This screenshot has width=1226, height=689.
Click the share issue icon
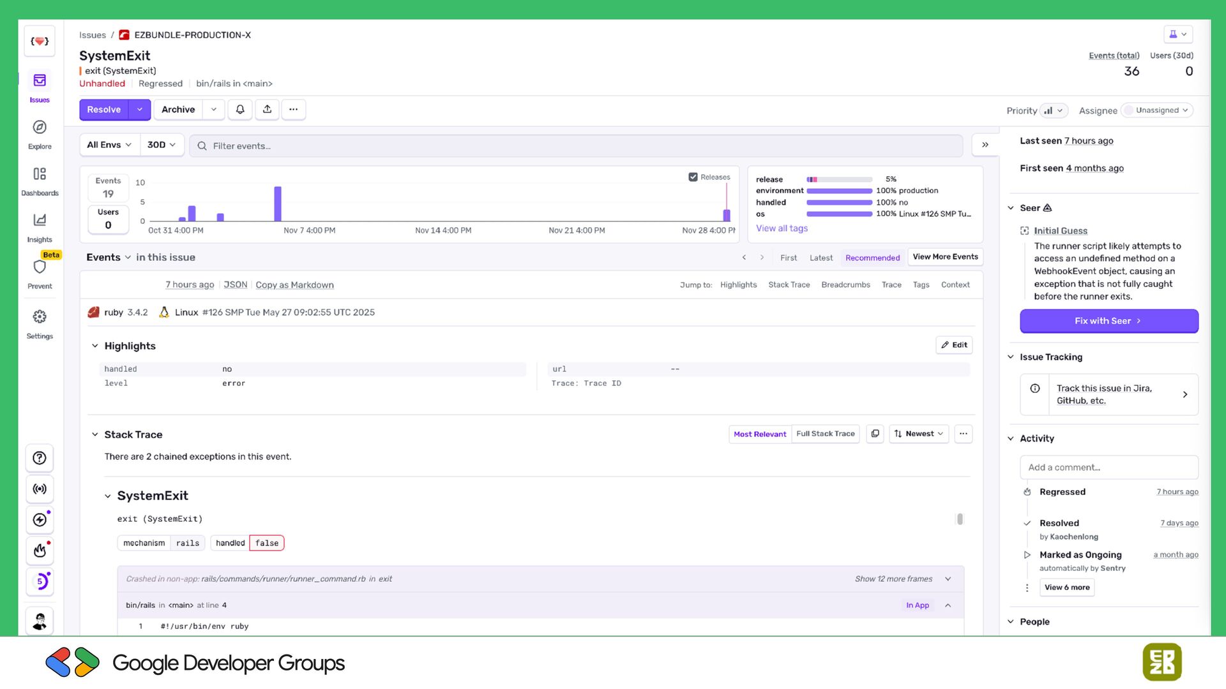[267, 110]
